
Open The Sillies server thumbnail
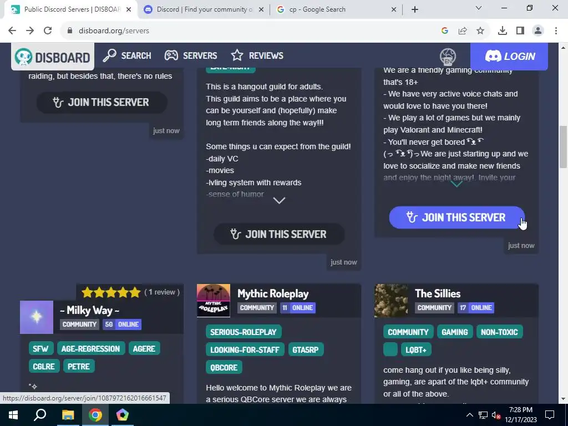[391, 301]
